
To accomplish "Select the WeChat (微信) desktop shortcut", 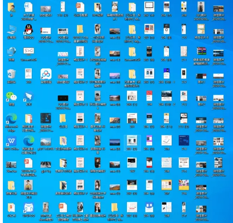I will (11, 97).
